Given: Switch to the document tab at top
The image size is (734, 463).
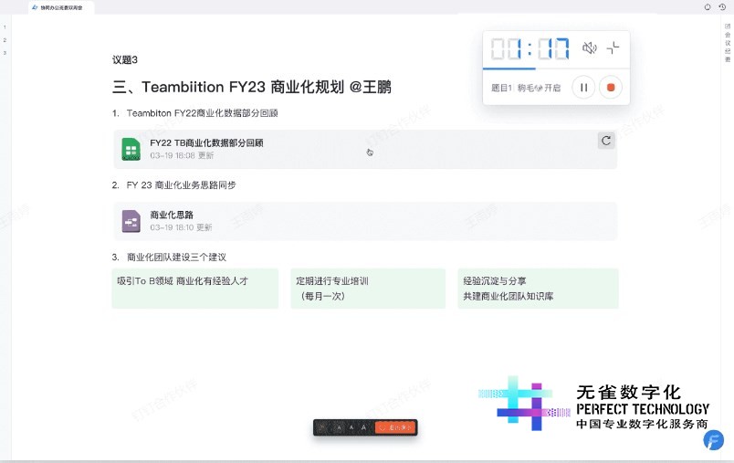Looking at the screenshot, I should click(x=61, y=7).
